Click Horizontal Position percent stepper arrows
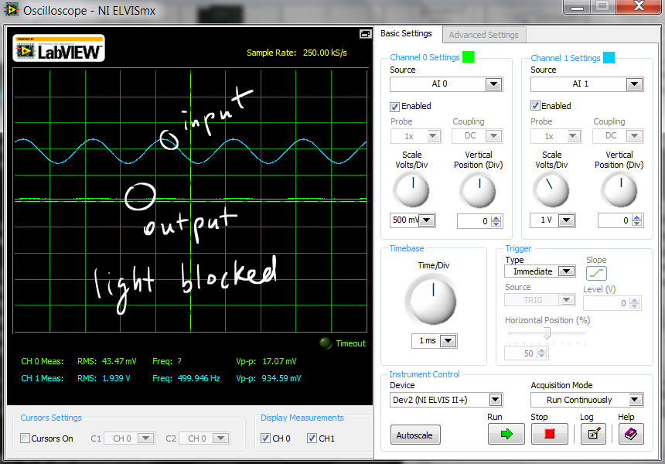The height and width of the screenshot is (464, 665). (x=542, y=353)
